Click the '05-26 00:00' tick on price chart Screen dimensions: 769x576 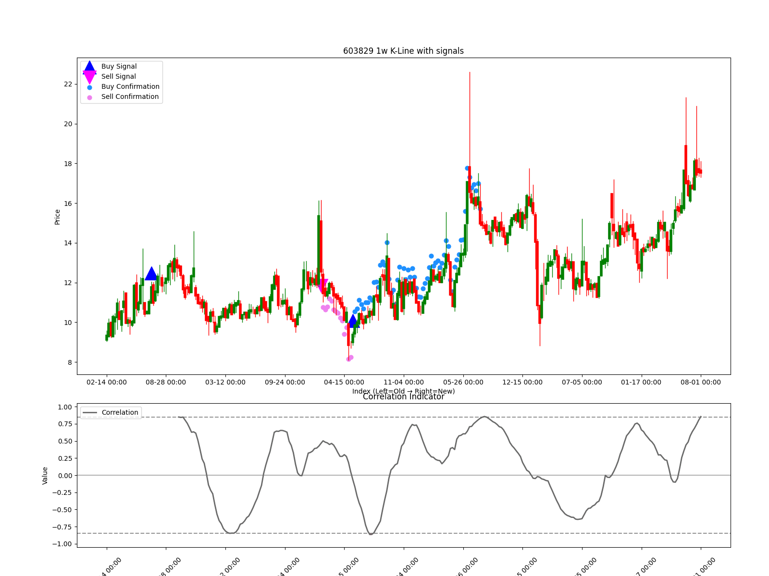tap(463, 382)
